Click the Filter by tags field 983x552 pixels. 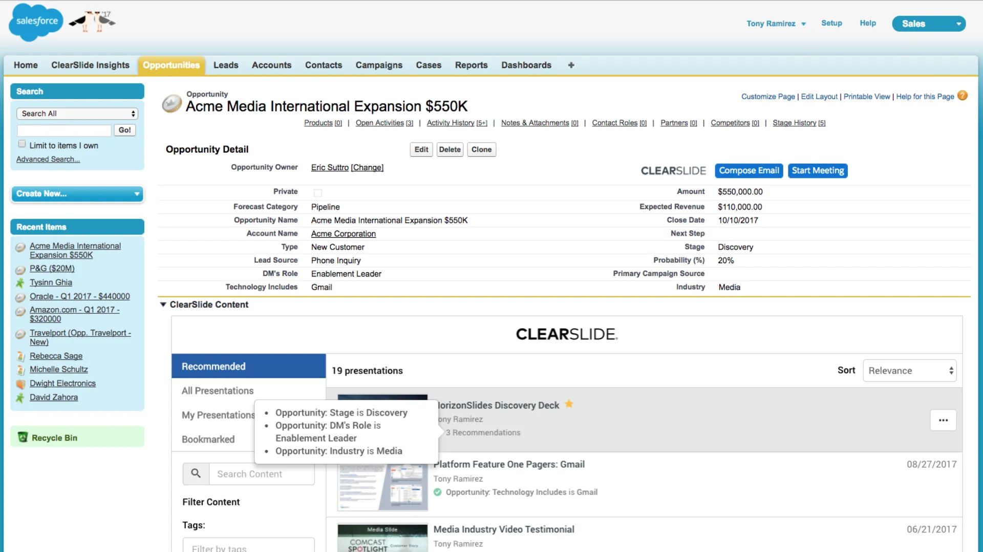[248, 547]
